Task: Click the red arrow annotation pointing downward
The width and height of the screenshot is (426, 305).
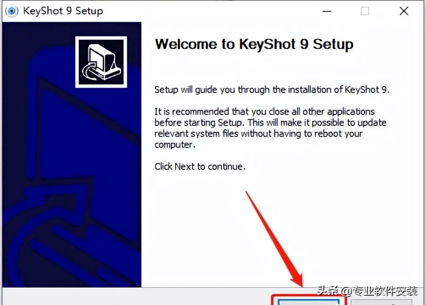Action: (x=274, y=239)
